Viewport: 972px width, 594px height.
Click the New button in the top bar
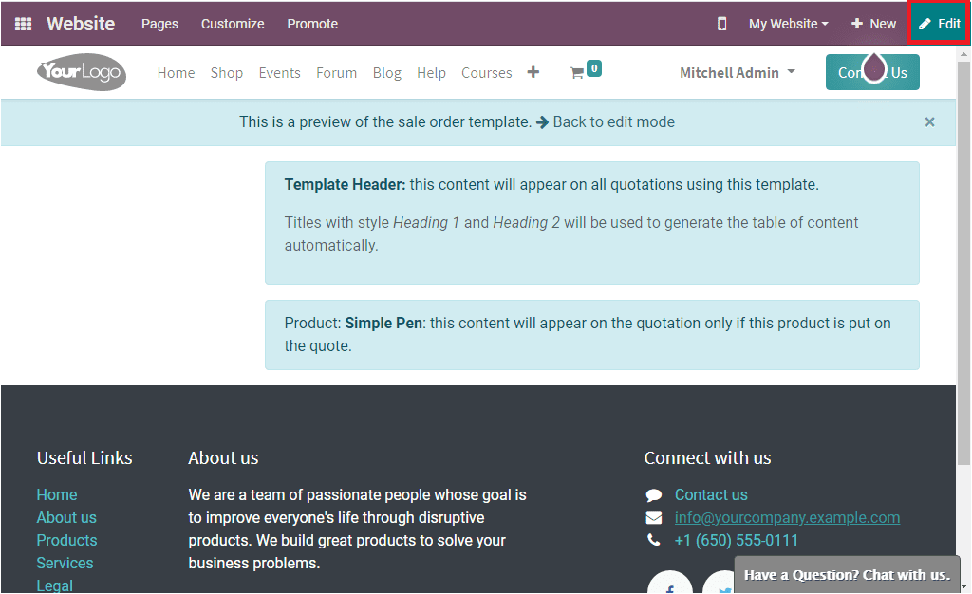(x=872, y=23)
